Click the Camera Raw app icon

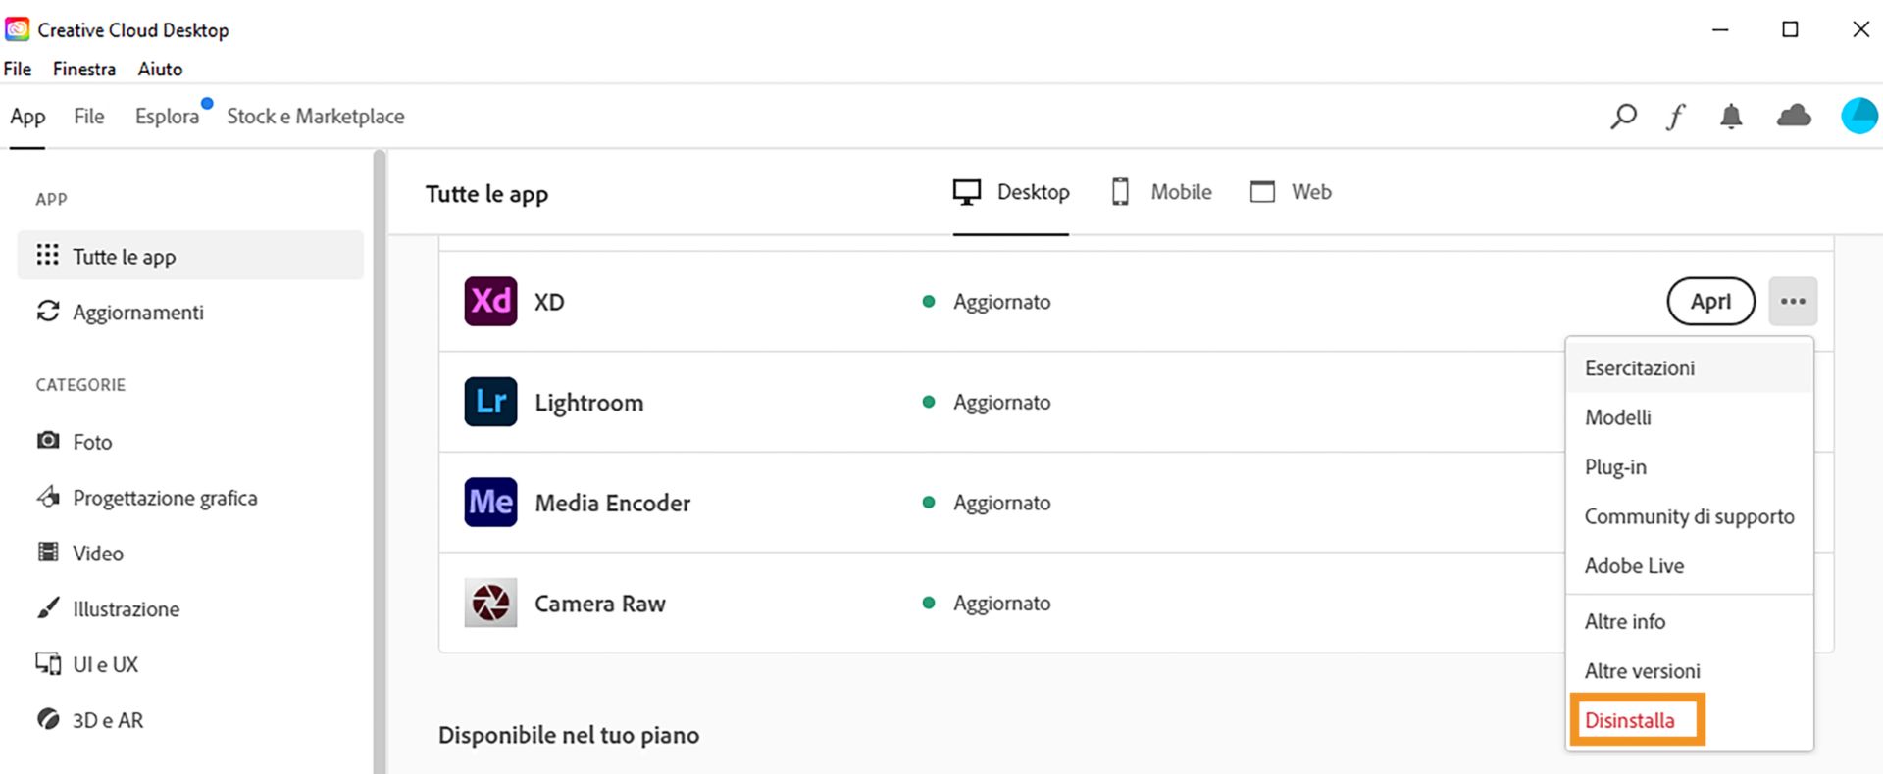click(490, 603)
